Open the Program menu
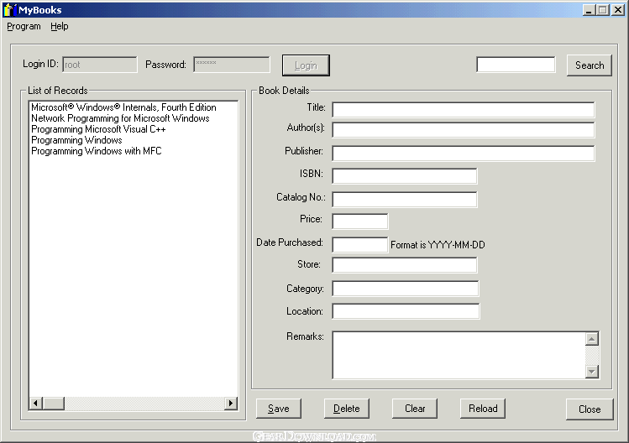Screen dimensions: 629x443 click(24, 27)
